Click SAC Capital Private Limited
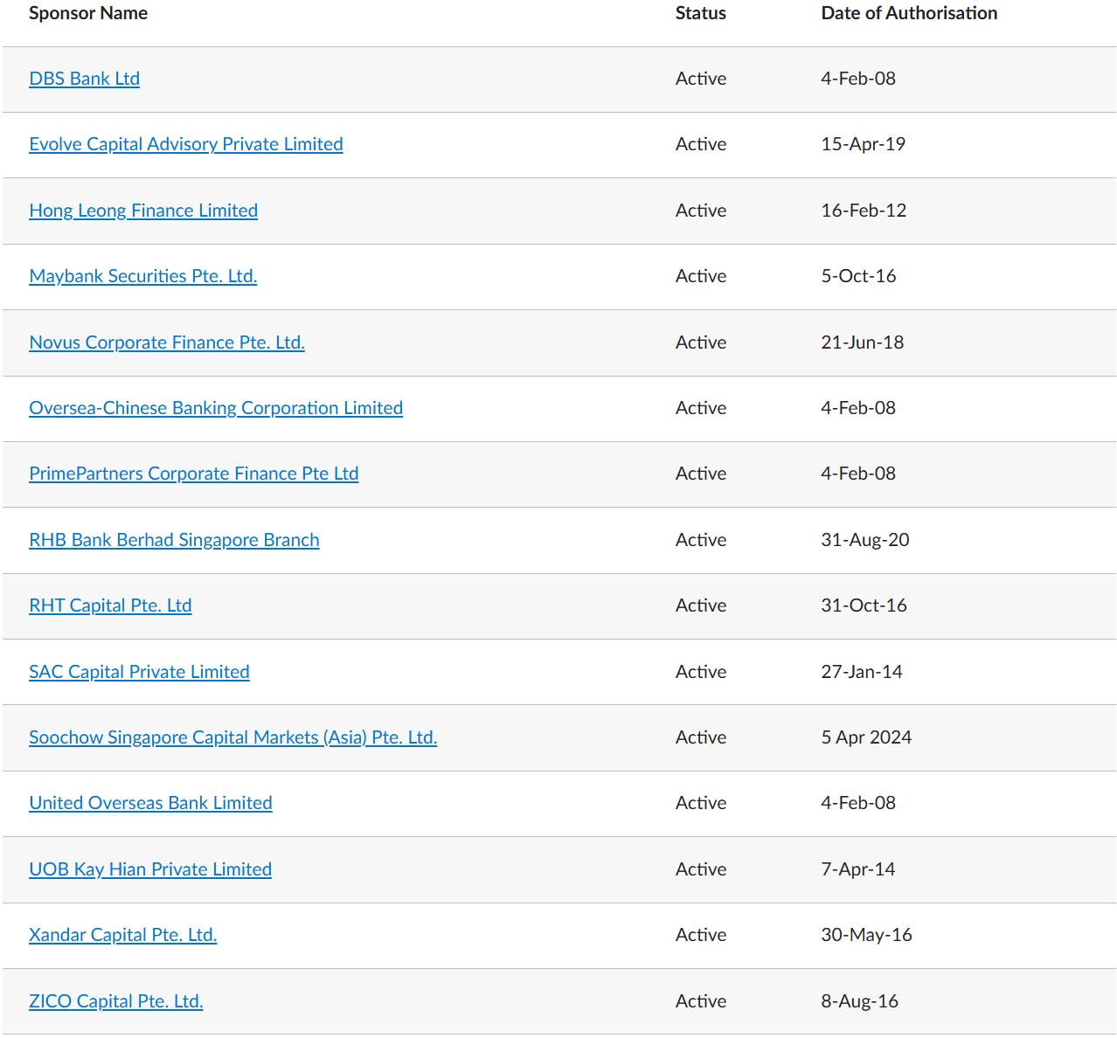 (139, 672)
